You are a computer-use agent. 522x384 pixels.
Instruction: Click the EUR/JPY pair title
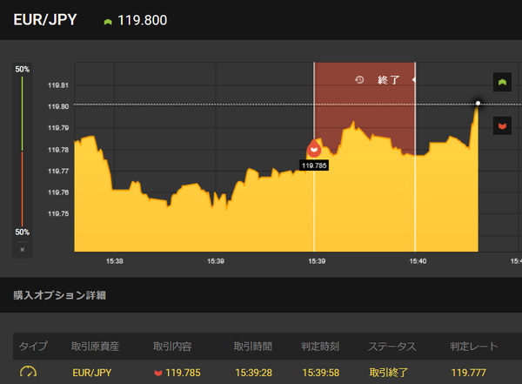[x=45, y=20]
